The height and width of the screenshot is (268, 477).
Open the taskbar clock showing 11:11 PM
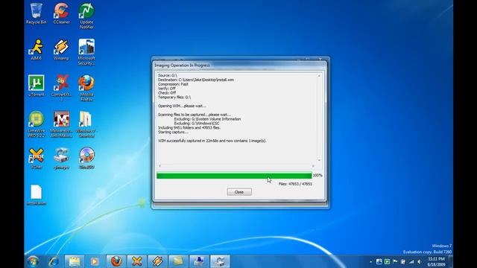pos(436,261)
